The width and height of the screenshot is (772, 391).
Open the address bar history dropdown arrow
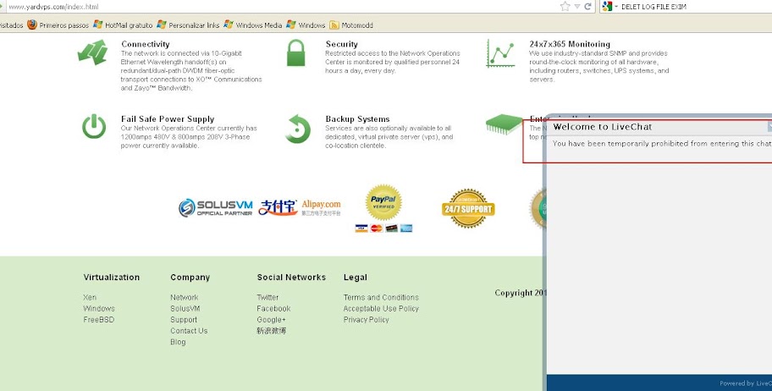[x=577, y=7]
